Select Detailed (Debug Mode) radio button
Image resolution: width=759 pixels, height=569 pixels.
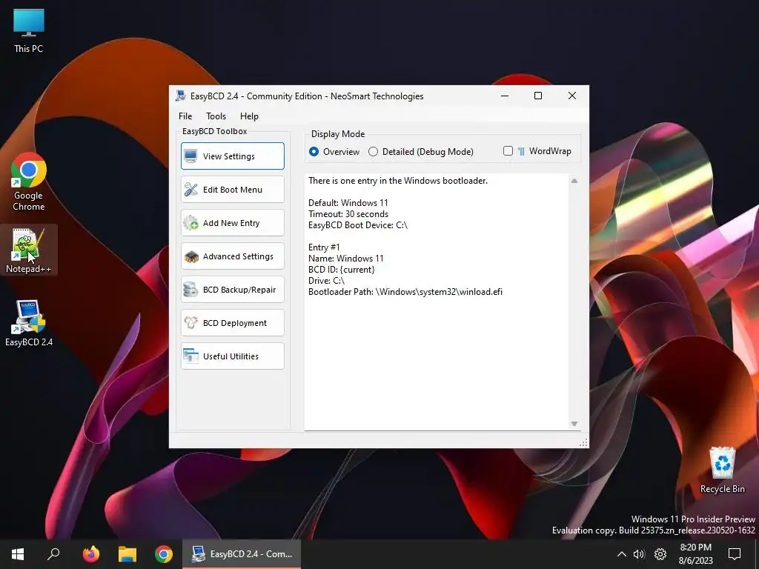click(421, 151)
